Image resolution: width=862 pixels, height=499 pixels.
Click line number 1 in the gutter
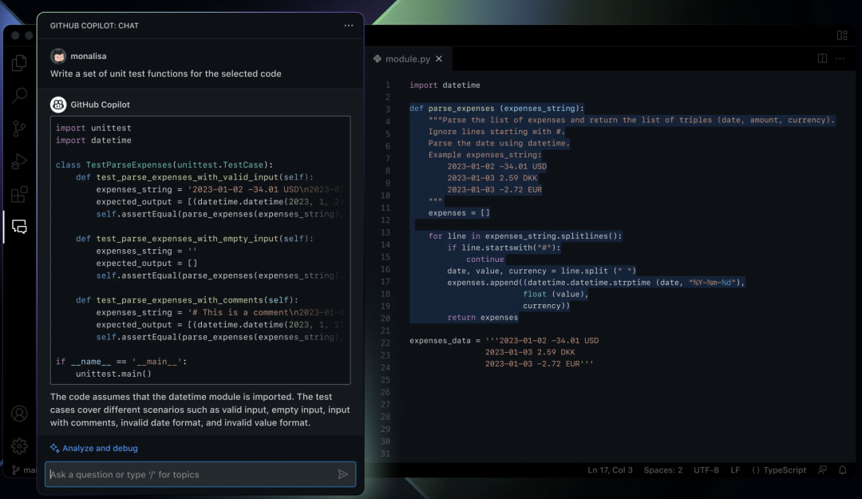tap(388, 85)
